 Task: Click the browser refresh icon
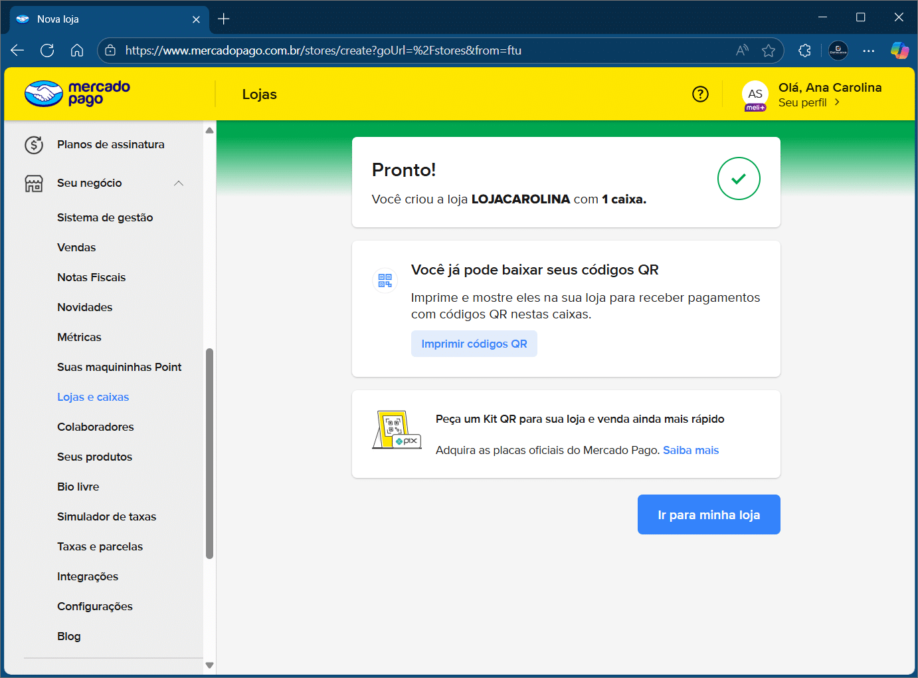[47, 51]
